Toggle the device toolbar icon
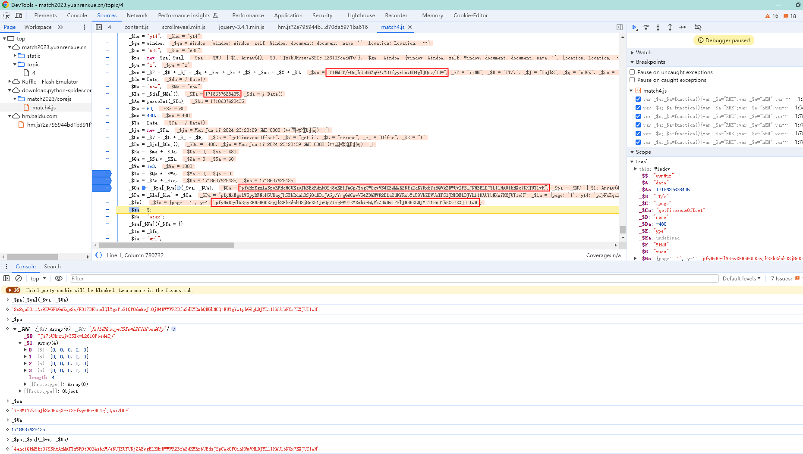Screen dimensions: 803x454 coord(19,16)
